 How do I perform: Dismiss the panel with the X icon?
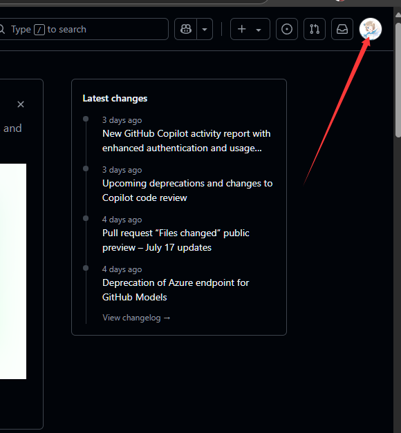(x=21, y=104)
